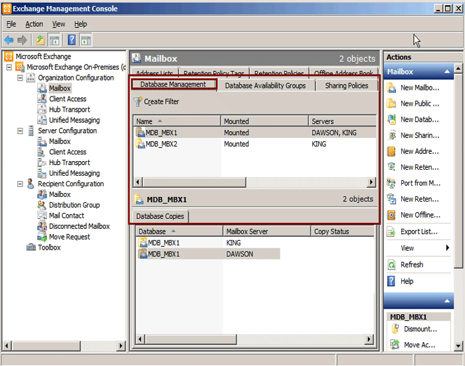The image size is (465, 366).
Task: Click the Move Request tree icon
Action: coord(42,237)
